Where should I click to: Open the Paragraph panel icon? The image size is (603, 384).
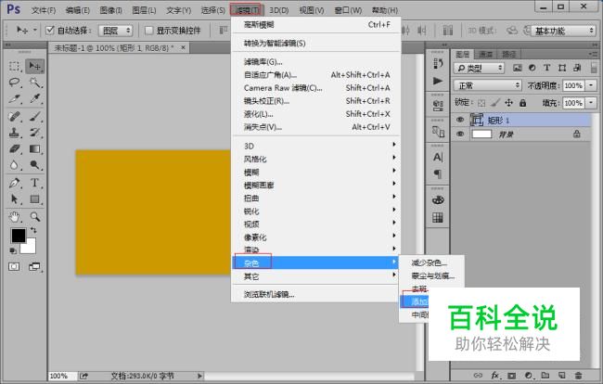[x=438, y=173]
